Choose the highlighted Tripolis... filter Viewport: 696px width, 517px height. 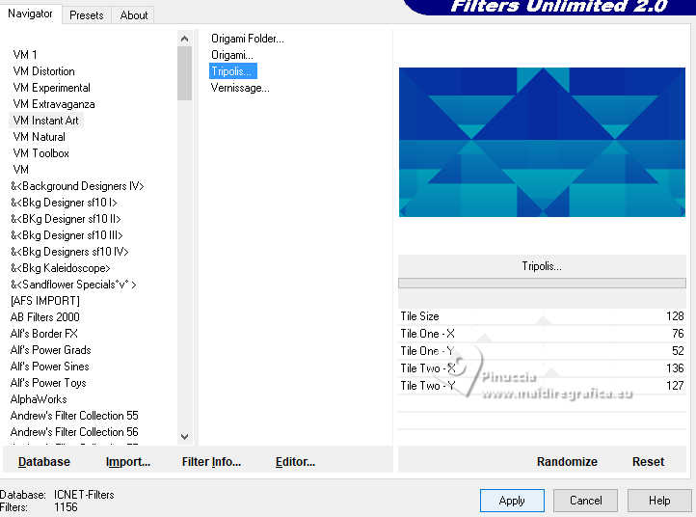pyautogui.click(x=232, y=71)
